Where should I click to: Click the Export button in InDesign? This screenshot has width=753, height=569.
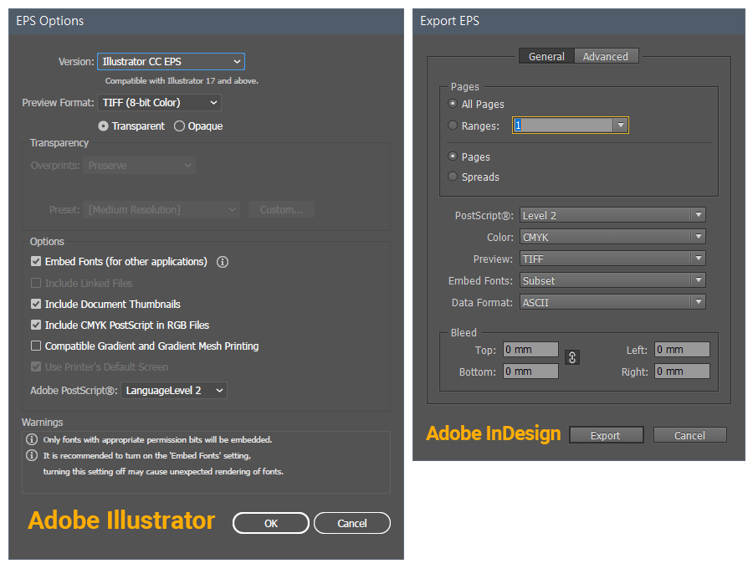point(606,435)
